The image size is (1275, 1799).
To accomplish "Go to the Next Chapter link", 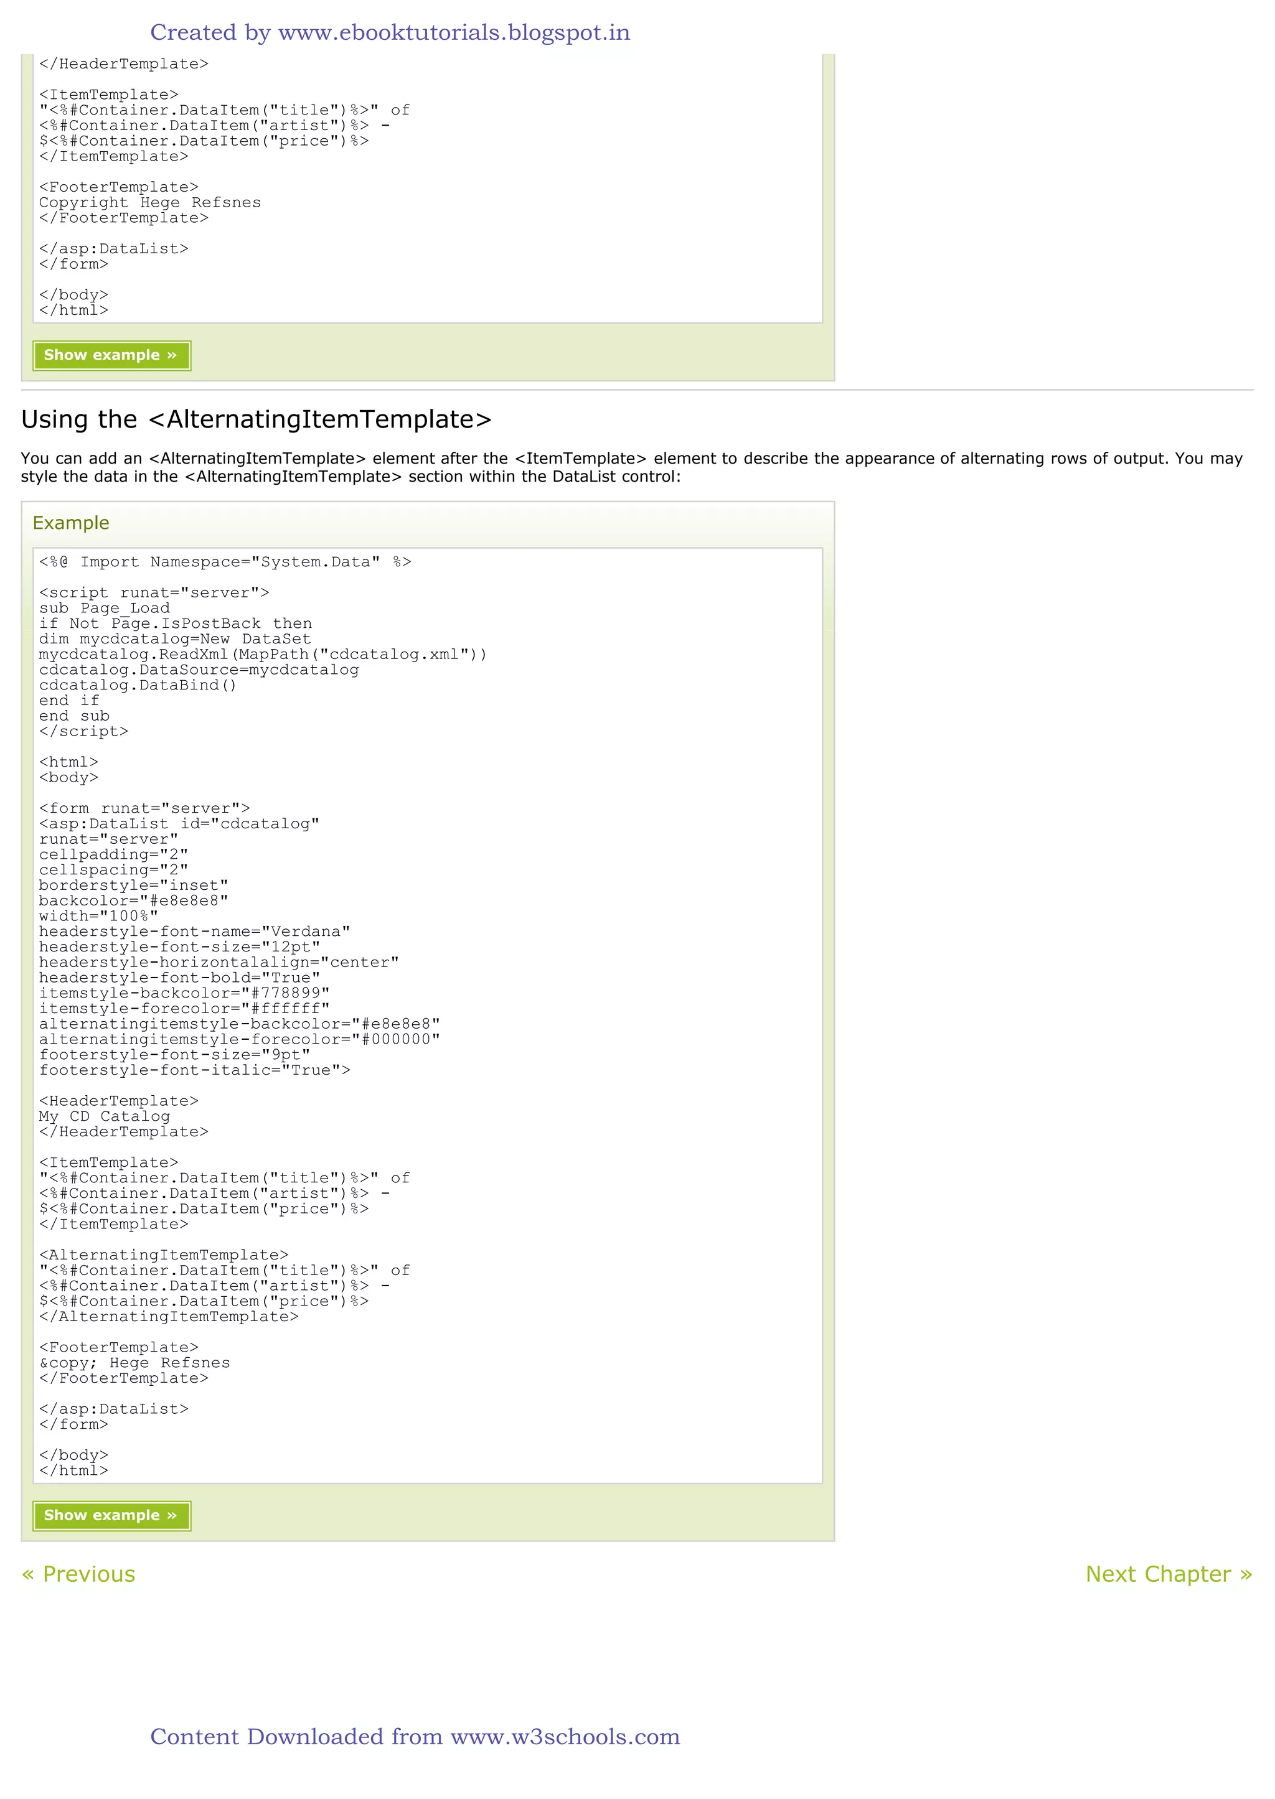I will (x=1168, y=1574).
